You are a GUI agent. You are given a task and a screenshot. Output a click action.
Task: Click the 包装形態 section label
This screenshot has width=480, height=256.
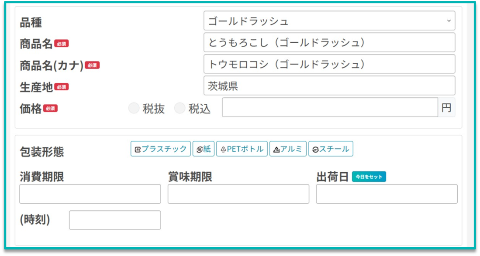coord(42,152)
